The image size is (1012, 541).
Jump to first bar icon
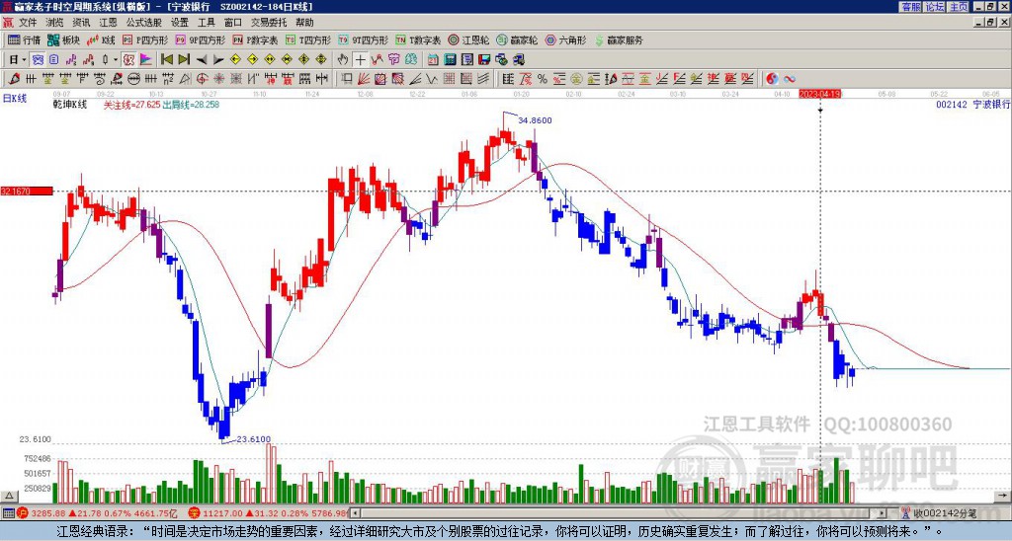(166, 60)
